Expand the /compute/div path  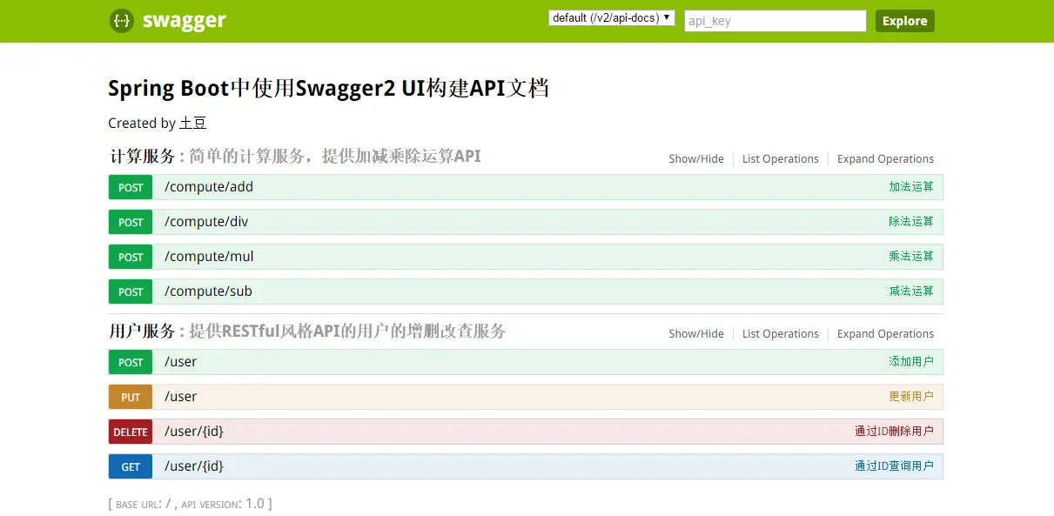[x=206, y=222]
